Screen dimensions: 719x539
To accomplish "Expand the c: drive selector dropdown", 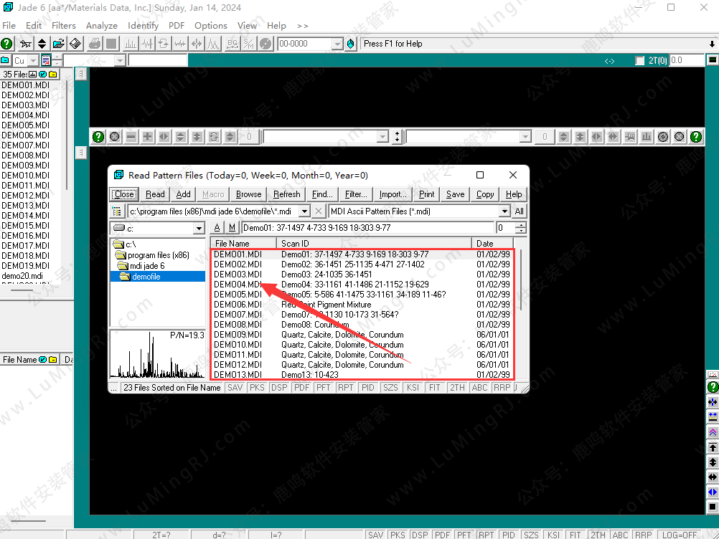I will 199,229.
